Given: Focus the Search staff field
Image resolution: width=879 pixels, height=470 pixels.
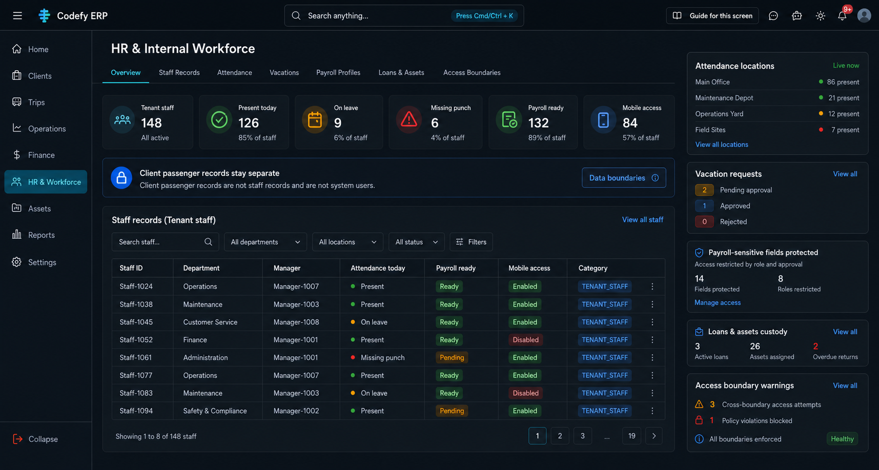Looking at the screenshot, I should point(165,242).
